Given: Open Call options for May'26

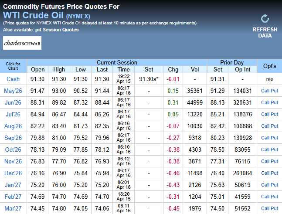Looking at the screenshot, I should click(265, 91).
